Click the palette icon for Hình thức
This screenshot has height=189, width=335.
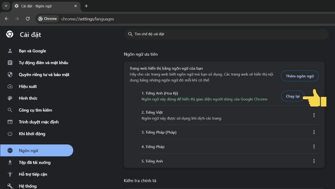pos(10,98)
